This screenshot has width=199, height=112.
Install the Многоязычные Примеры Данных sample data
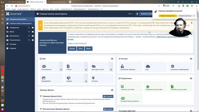(108, 109)
